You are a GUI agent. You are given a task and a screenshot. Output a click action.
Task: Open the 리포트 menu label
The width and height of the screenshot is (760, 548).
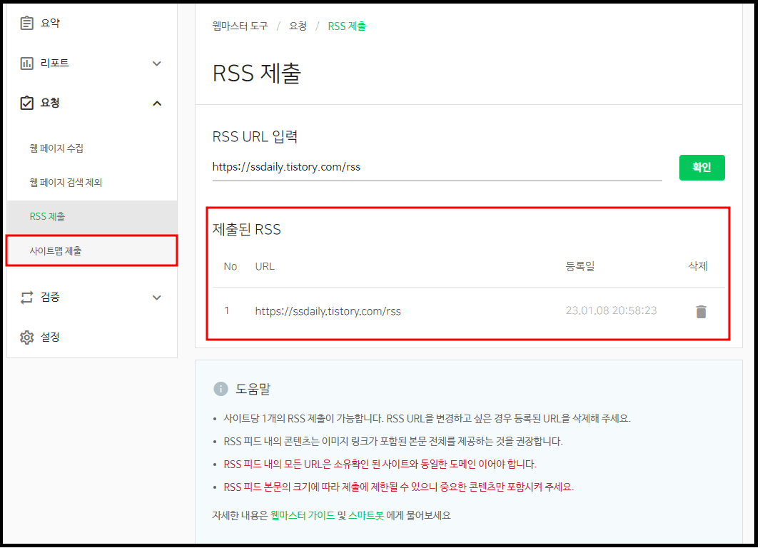click(55, 63)
